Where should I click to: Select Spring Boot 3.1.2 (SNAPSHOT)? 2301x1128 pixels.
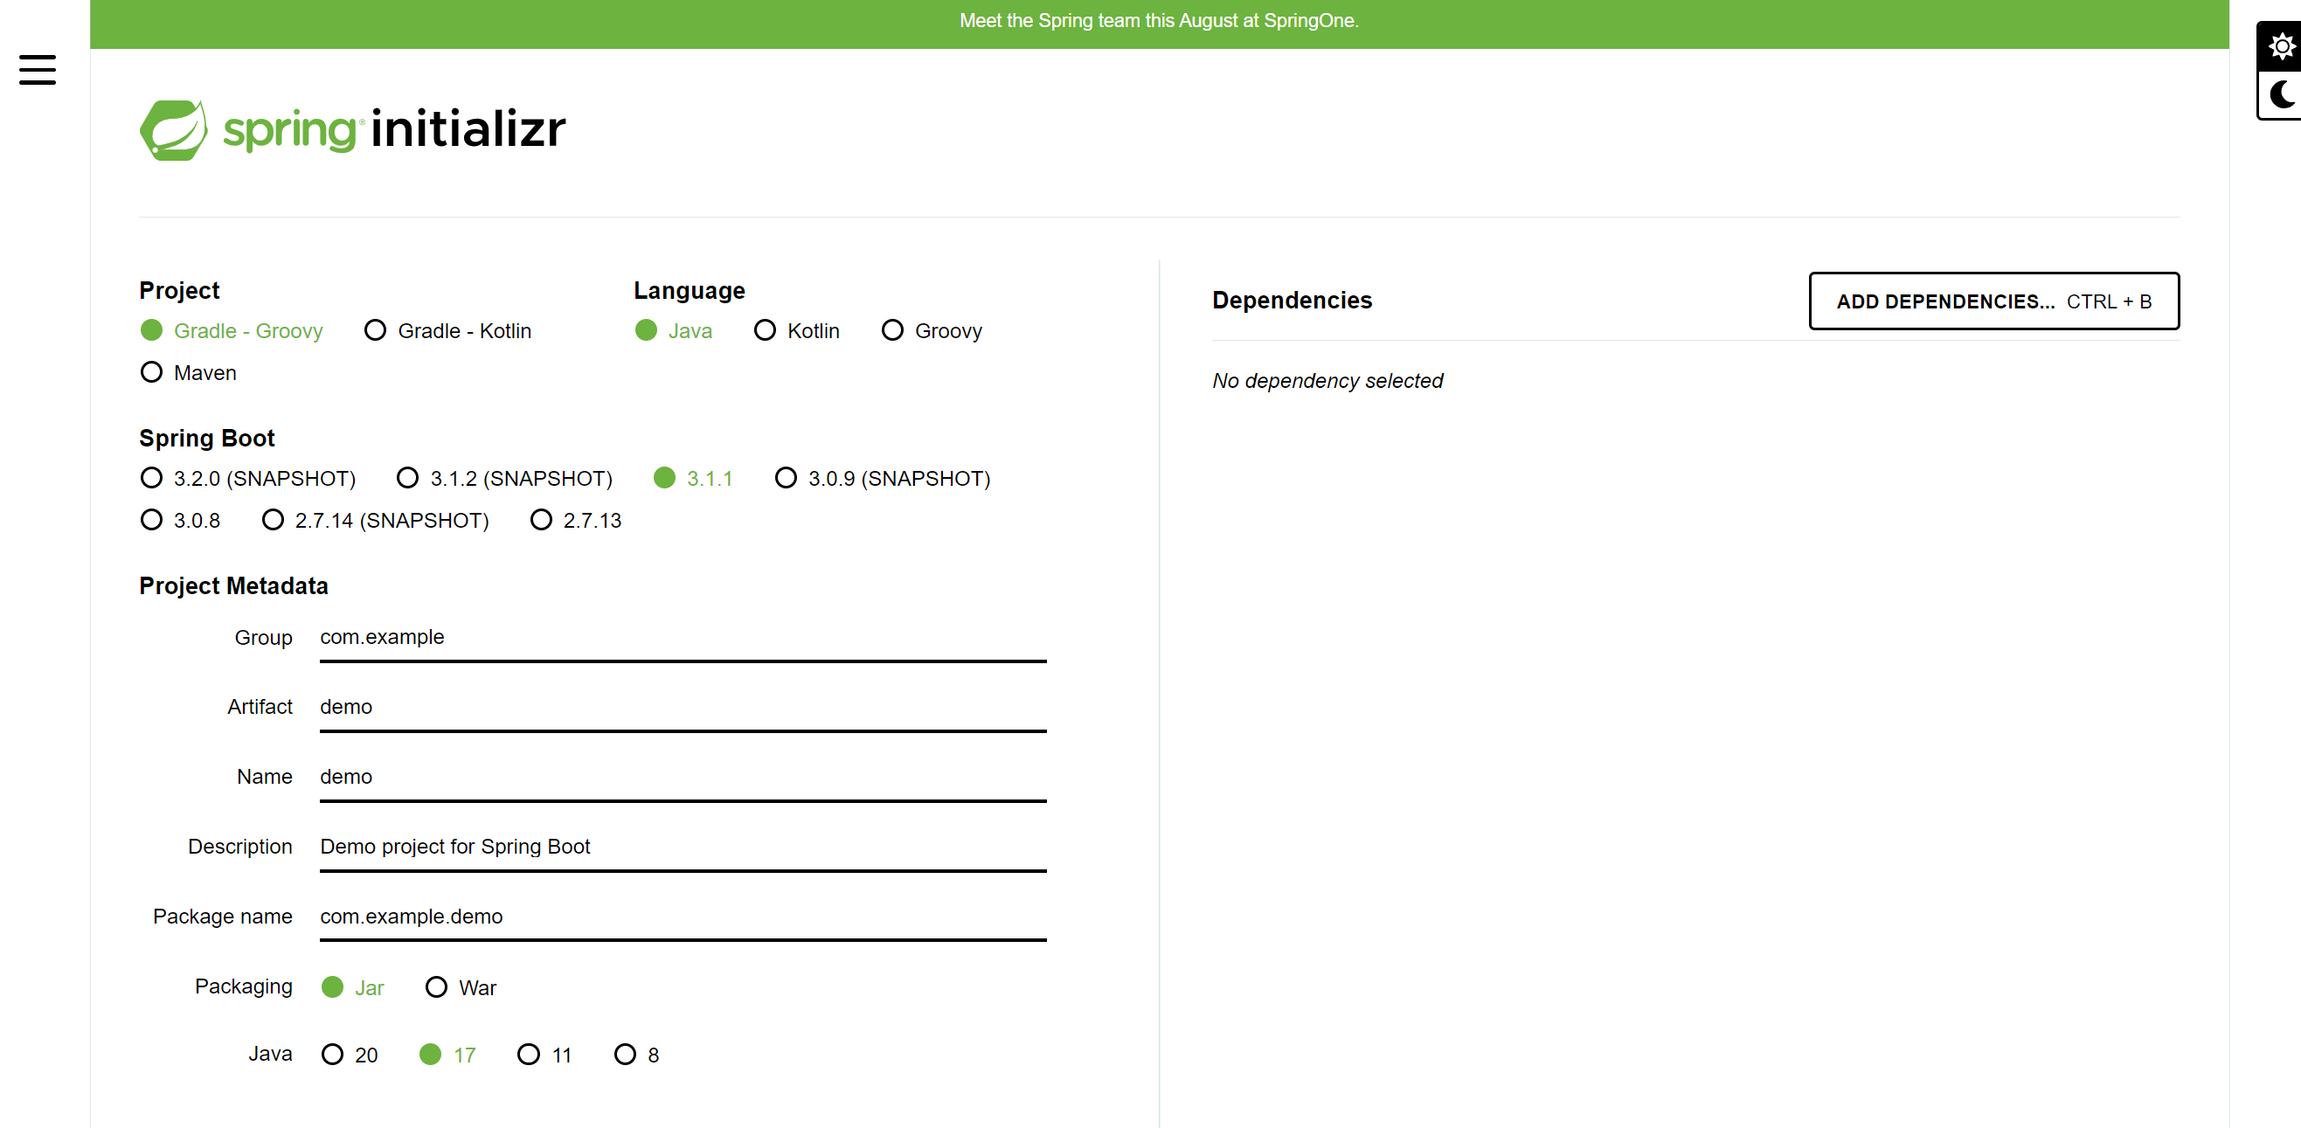click(x=505, y=479)
